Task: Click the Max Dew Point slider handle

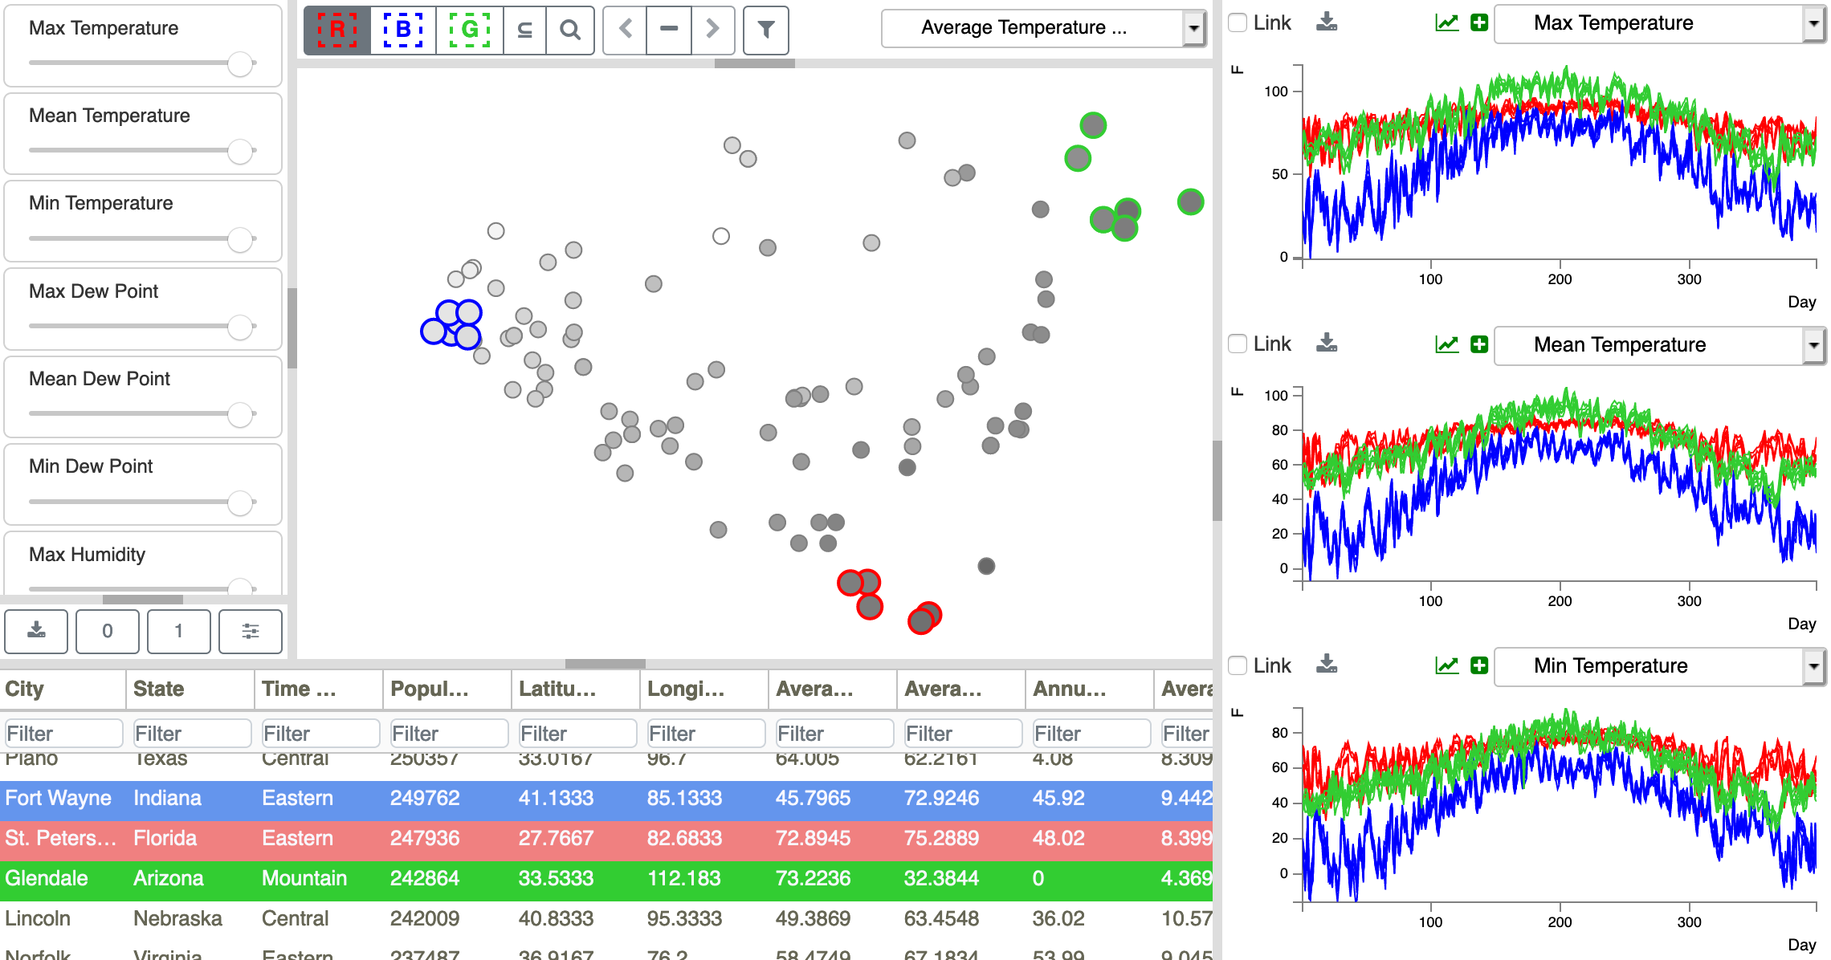Action: click(240, 327)
